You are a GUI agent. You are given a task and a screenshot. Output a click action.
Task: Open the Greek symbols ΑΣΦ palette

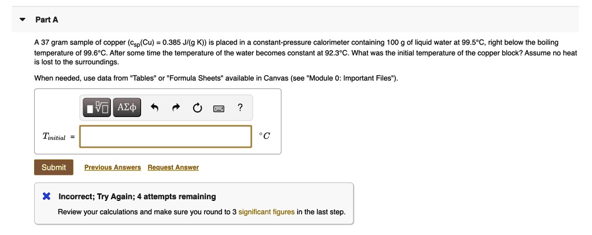[127, 107]
